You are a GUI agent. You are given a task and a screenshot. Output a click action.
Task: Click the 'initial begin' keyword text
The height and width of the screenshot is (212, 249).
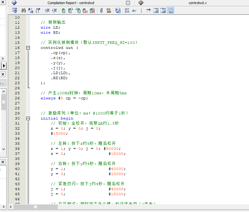coord(57,118)
